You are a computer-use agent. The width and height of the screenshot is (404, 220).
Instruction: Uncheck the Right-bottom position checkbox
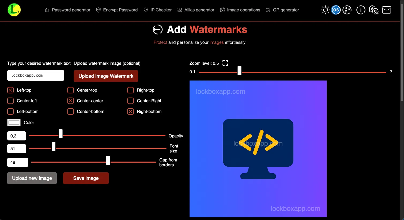click(130, 112)
